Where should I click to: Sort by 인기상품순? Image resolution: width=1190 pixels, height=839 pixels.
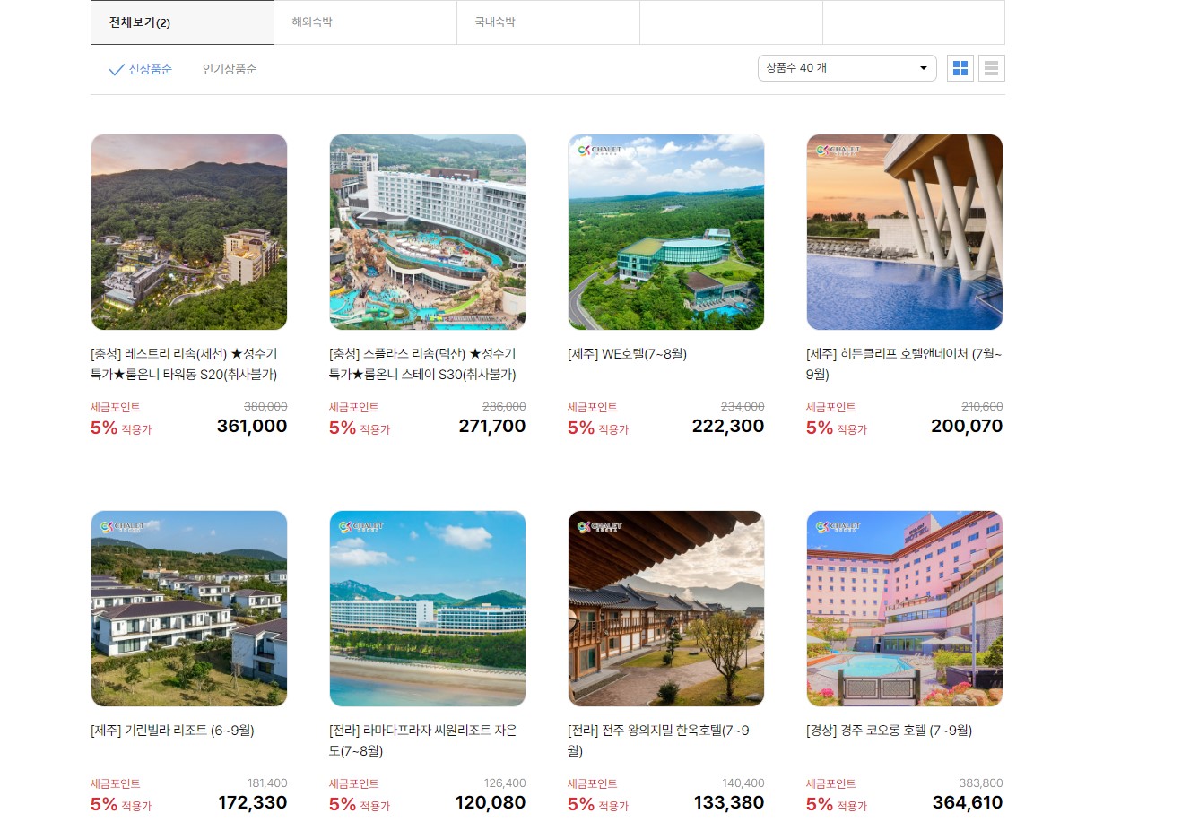(x=230, y=69)
